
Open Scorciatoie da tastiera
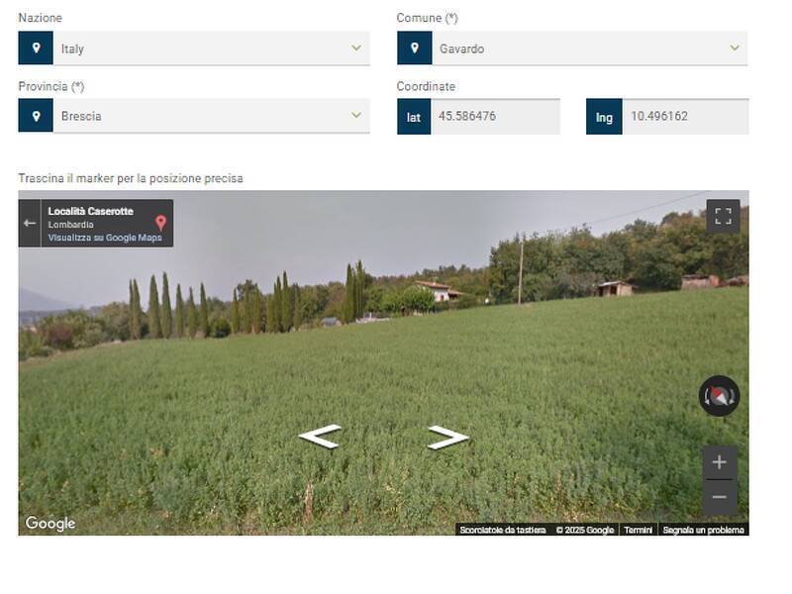pyautogui.click(x=503, y=530)
